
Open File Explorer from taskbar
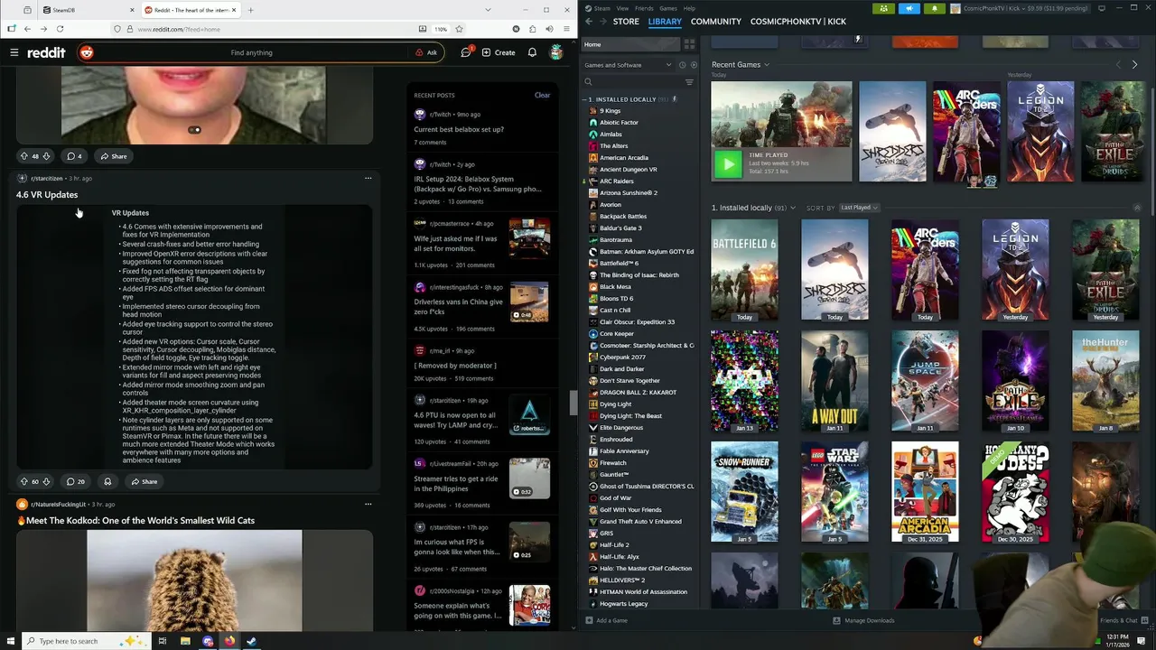[x=185, y=641]
